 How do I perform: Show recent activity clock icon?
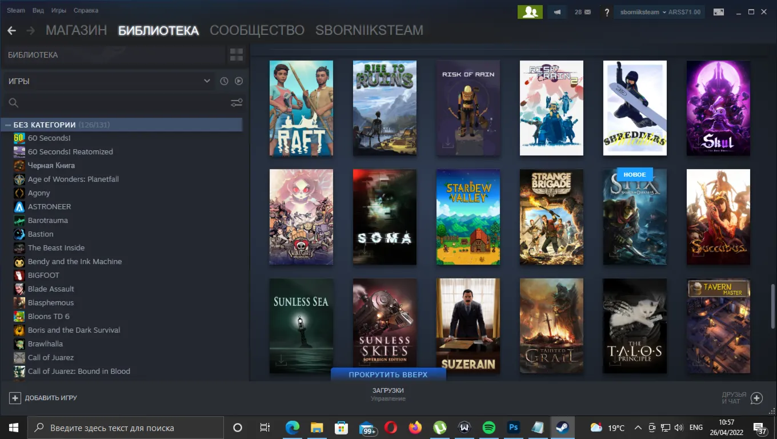224,81
